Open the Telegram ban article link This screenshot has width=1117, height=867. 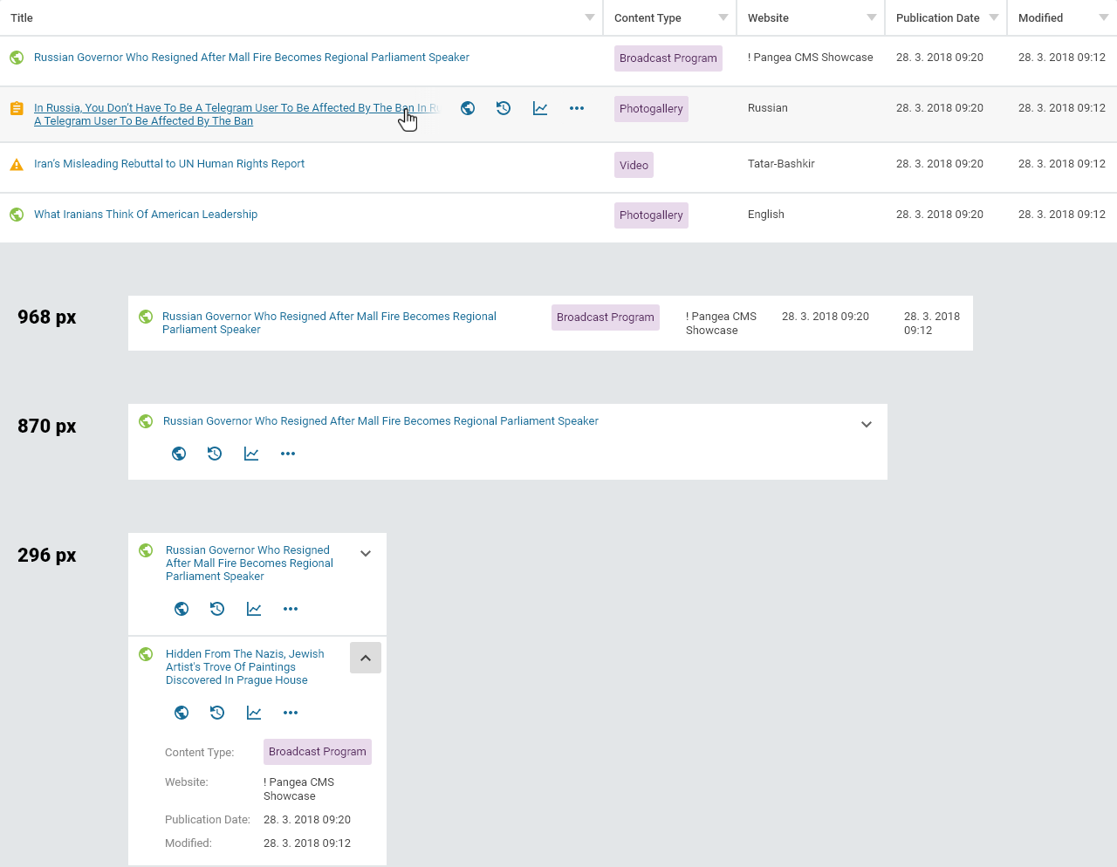click(236, 114)
